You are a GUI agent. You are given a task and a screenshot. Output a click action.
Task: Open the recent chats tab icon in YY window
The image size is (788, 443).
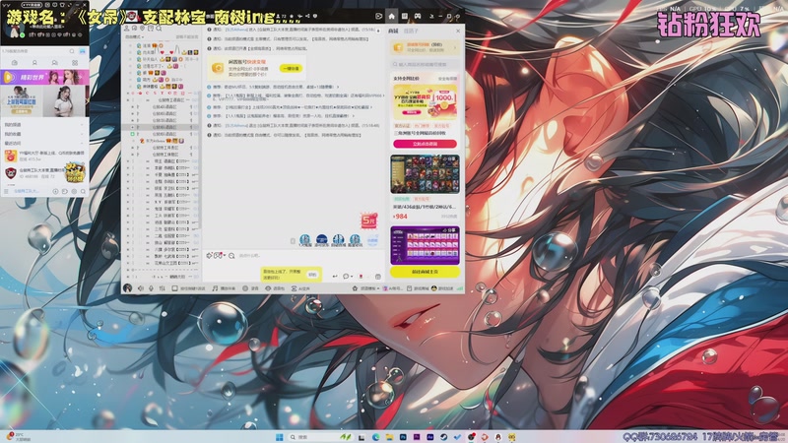tap(15, 63)
